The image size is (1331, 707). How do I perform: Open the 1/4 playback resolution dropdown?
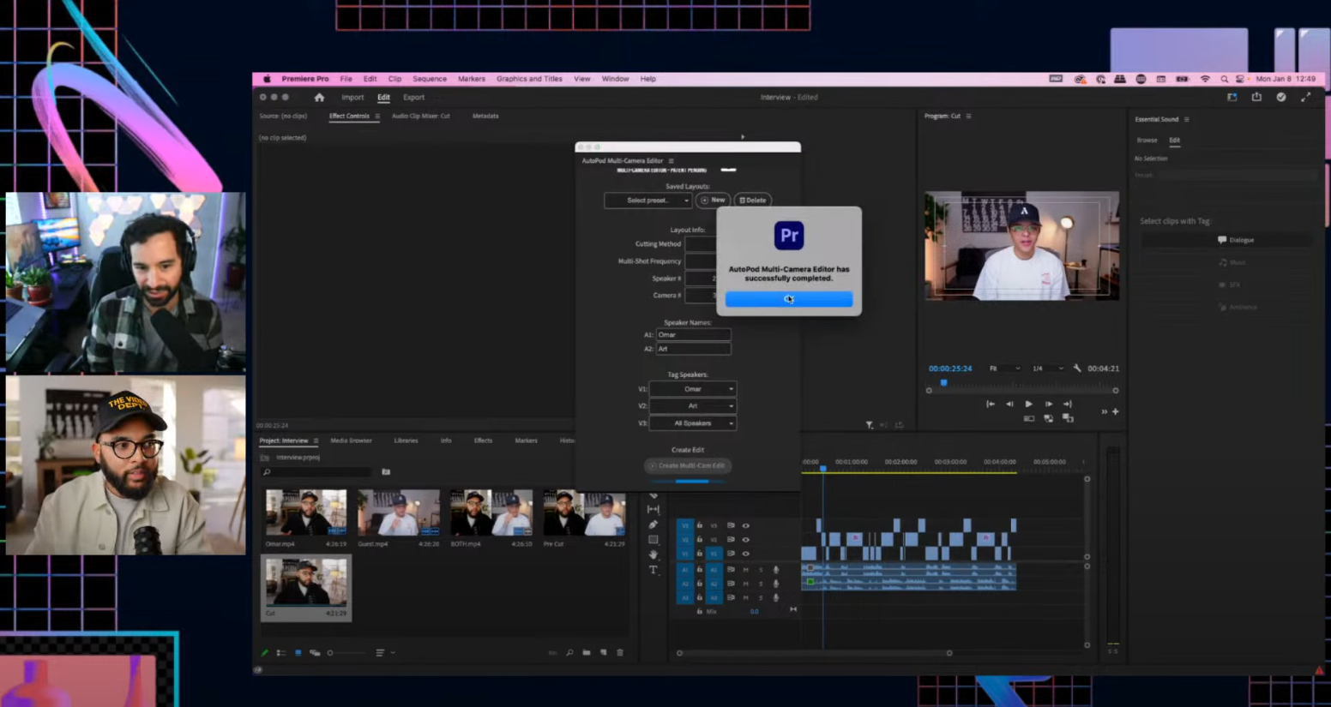tap(1047, 368)
